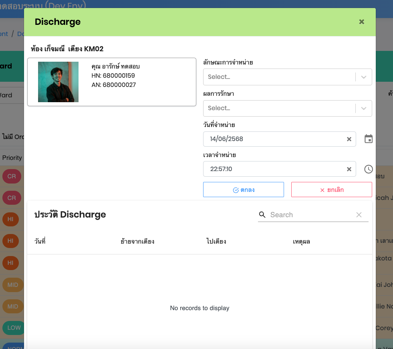Clear the discharge time 22:57:10

tap(349, 169)
